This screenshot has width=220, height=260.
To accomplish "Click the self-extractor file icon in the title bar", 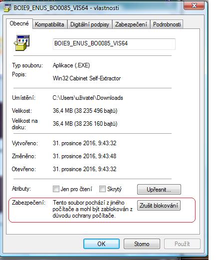I will [x=7, y=8].
